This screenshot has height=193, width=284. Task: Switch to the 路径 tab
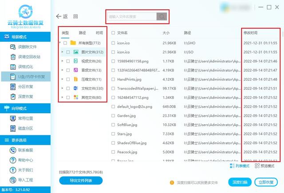[x=82, y=33]
